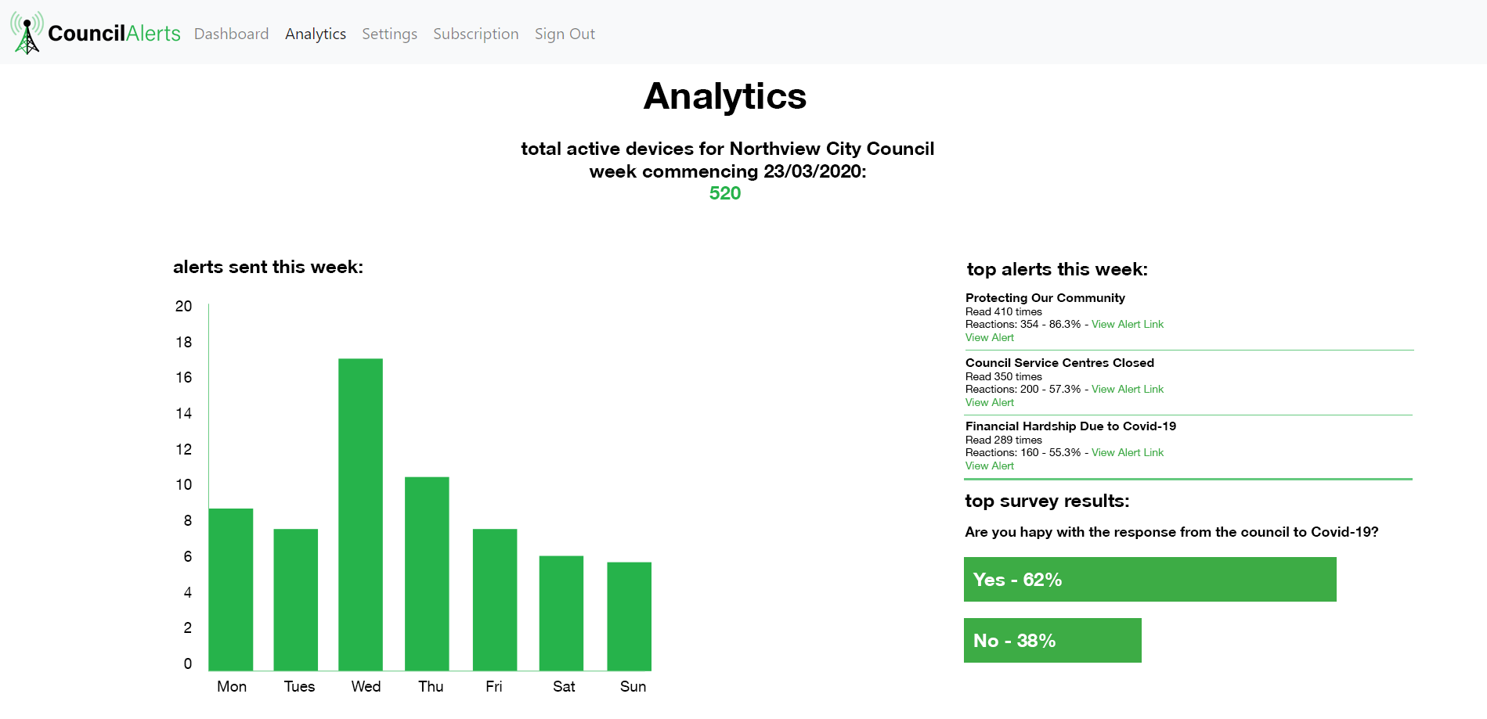
Task: Open the Dashboard nav item
Action: [232, 34]
